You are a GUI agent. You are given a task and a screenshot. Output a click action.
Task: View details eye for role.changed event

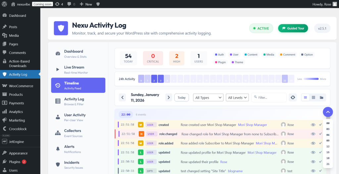click(313, 134)
